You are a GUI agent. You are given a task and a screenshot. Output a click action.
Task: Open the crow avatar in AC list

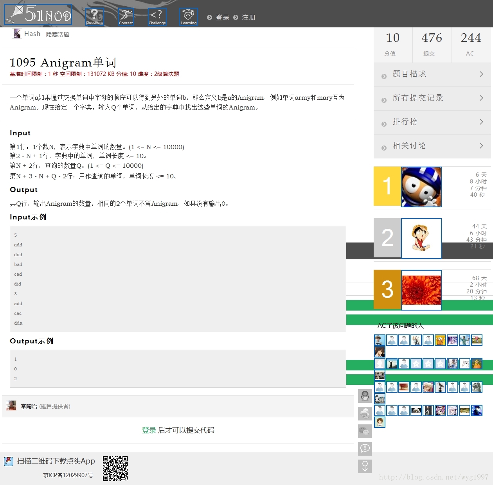(x=440, y=387)
